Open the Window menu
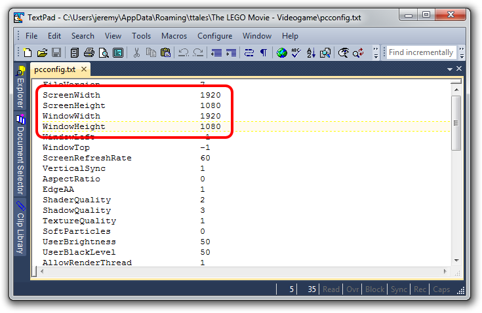Image resolution: width=482 pixels, height=313 pixels. [x=257, y=36]
